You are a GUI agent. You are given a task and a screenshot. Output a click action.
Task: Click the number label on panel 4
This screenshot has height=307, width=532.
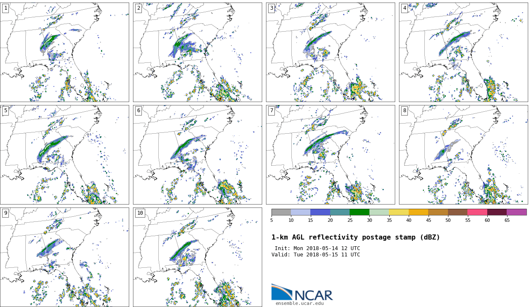(404, 8)
